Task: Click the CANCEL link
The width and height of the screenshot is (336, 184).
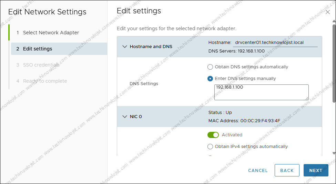Action: (x=258, y=171)
